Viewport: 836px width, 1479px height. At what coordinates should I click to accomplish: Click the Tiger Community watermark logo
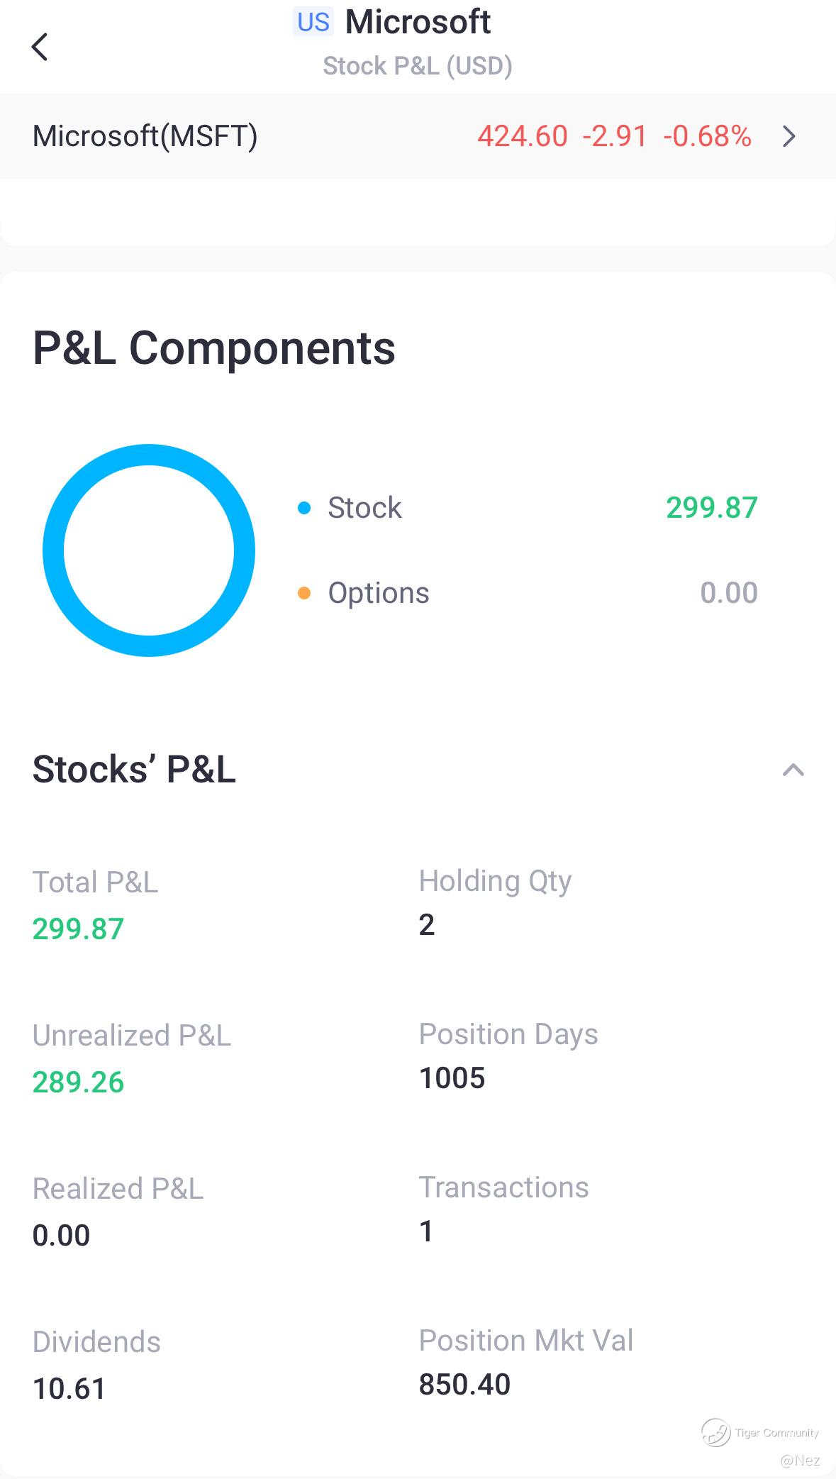pos(716,1432)
